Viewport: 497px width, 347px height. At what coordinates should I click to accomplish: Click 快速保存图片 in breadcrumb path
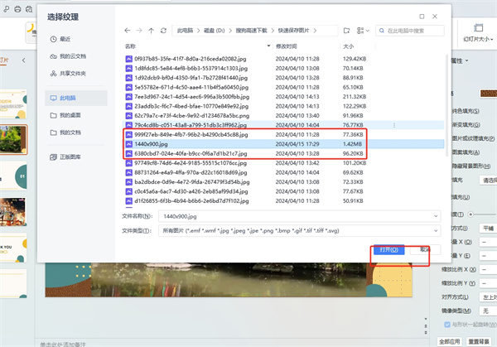coord(293,31)
